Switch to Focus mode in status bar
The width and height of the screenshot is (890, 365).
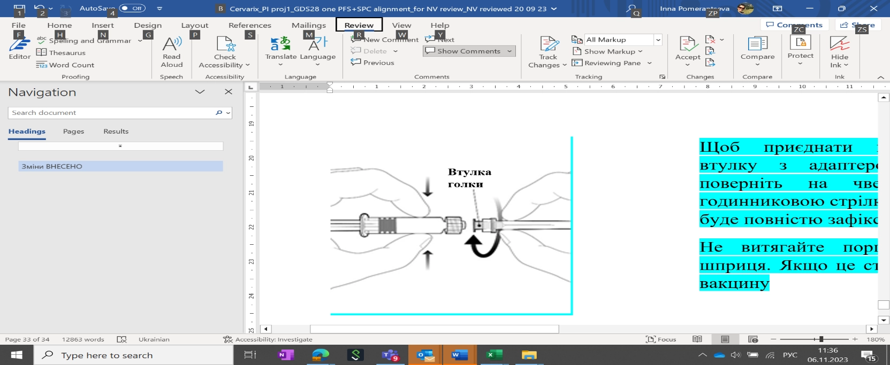pyautogui.click(x=661, y=339)
